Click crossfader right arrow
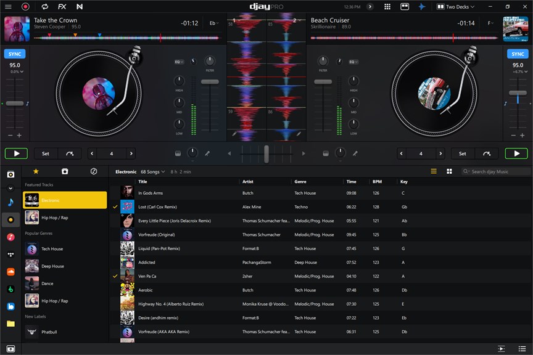 [x=304, y=153]
